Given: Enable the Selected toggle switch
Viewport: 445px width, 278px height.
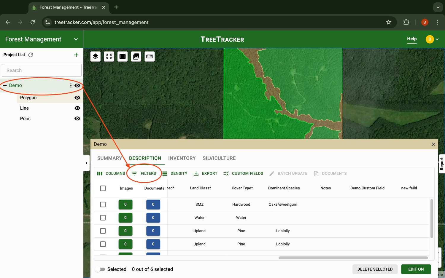Looking at the screenshot, I should 100,269.
